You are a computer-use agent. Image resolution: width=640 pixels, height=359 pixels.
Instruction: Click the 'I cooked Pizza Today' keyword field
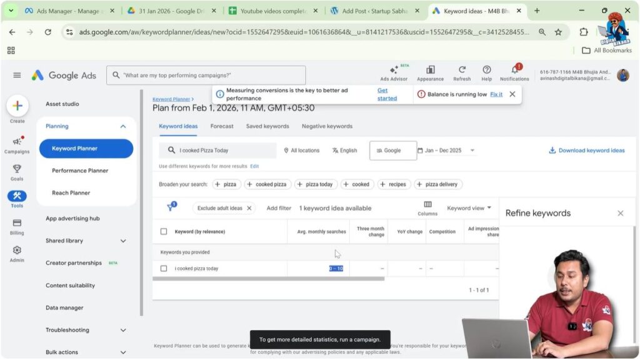coord(217,150)
